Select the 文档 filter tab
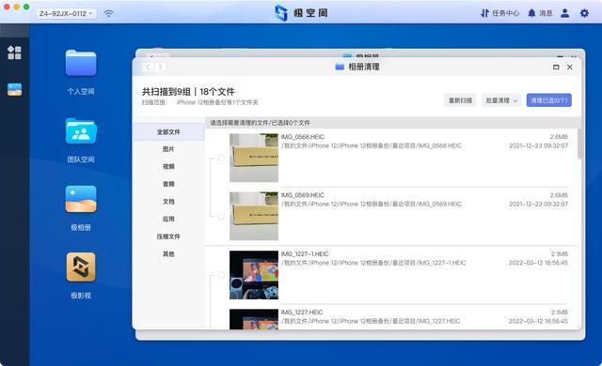The image size is (602, 366). [168, 202]
